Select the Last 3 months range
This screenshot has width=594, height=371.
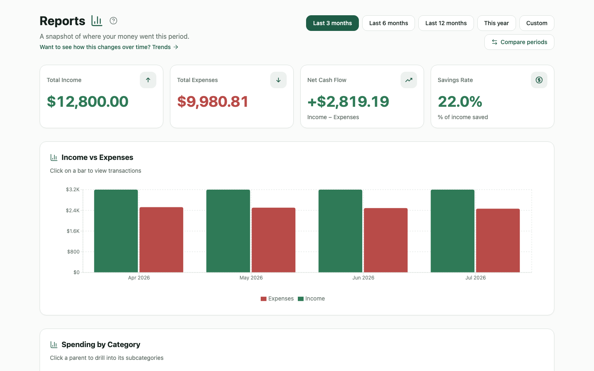(x=332, y=23)
